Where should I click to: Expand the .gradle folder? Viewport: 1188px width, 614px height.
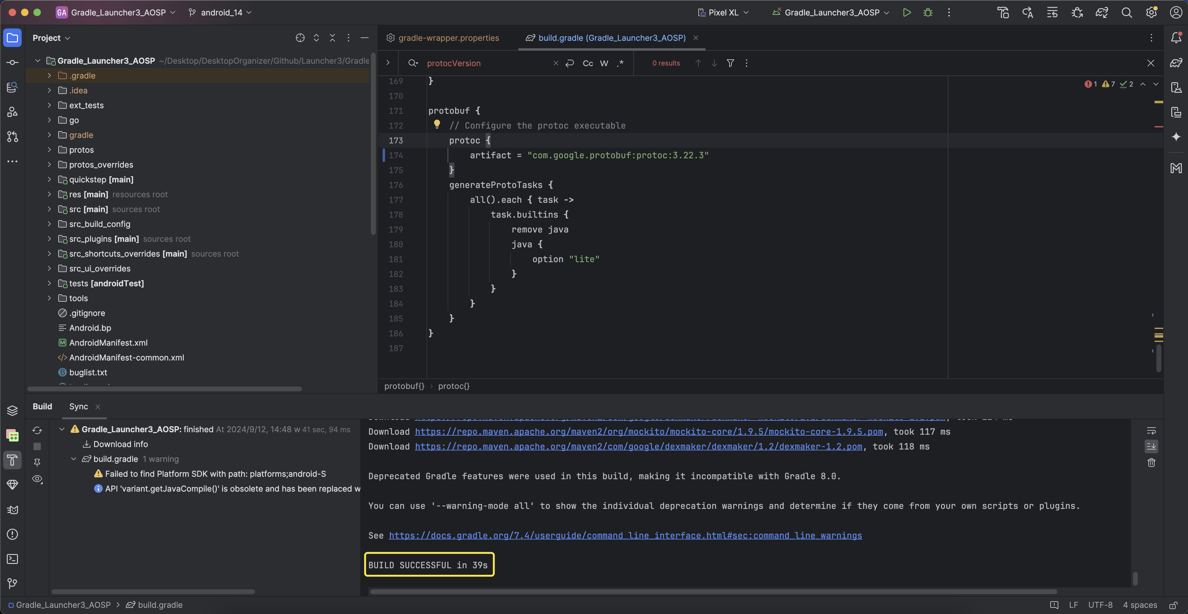coord(49,75)
